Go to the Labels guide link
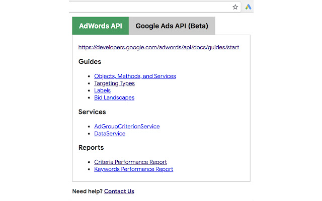322x201 pixels. coord(102,90)
